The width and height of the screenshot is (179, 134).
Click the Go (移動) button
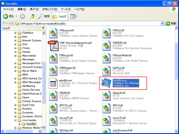coord(171,23)
